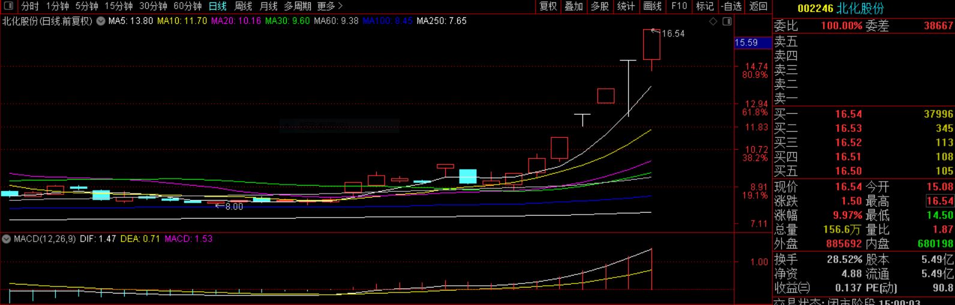Open F10 company info
This screenshot has height=305, width=955.
(679, 6)
